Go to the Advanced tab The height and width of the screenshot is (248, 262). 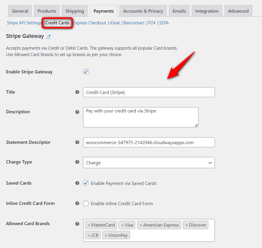click(x=238, y=11)
